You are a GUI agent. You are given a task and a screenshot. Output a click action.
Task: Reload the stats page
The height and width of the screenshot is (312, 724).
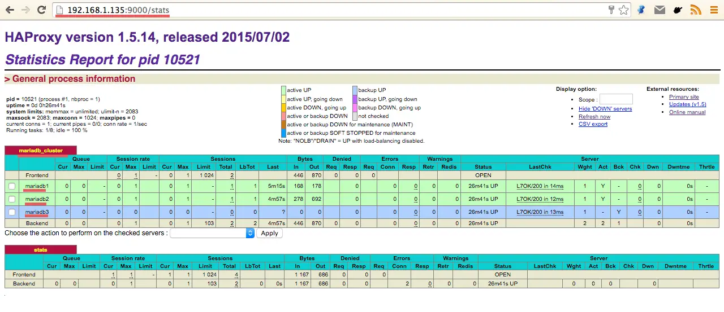coord(41,10)
